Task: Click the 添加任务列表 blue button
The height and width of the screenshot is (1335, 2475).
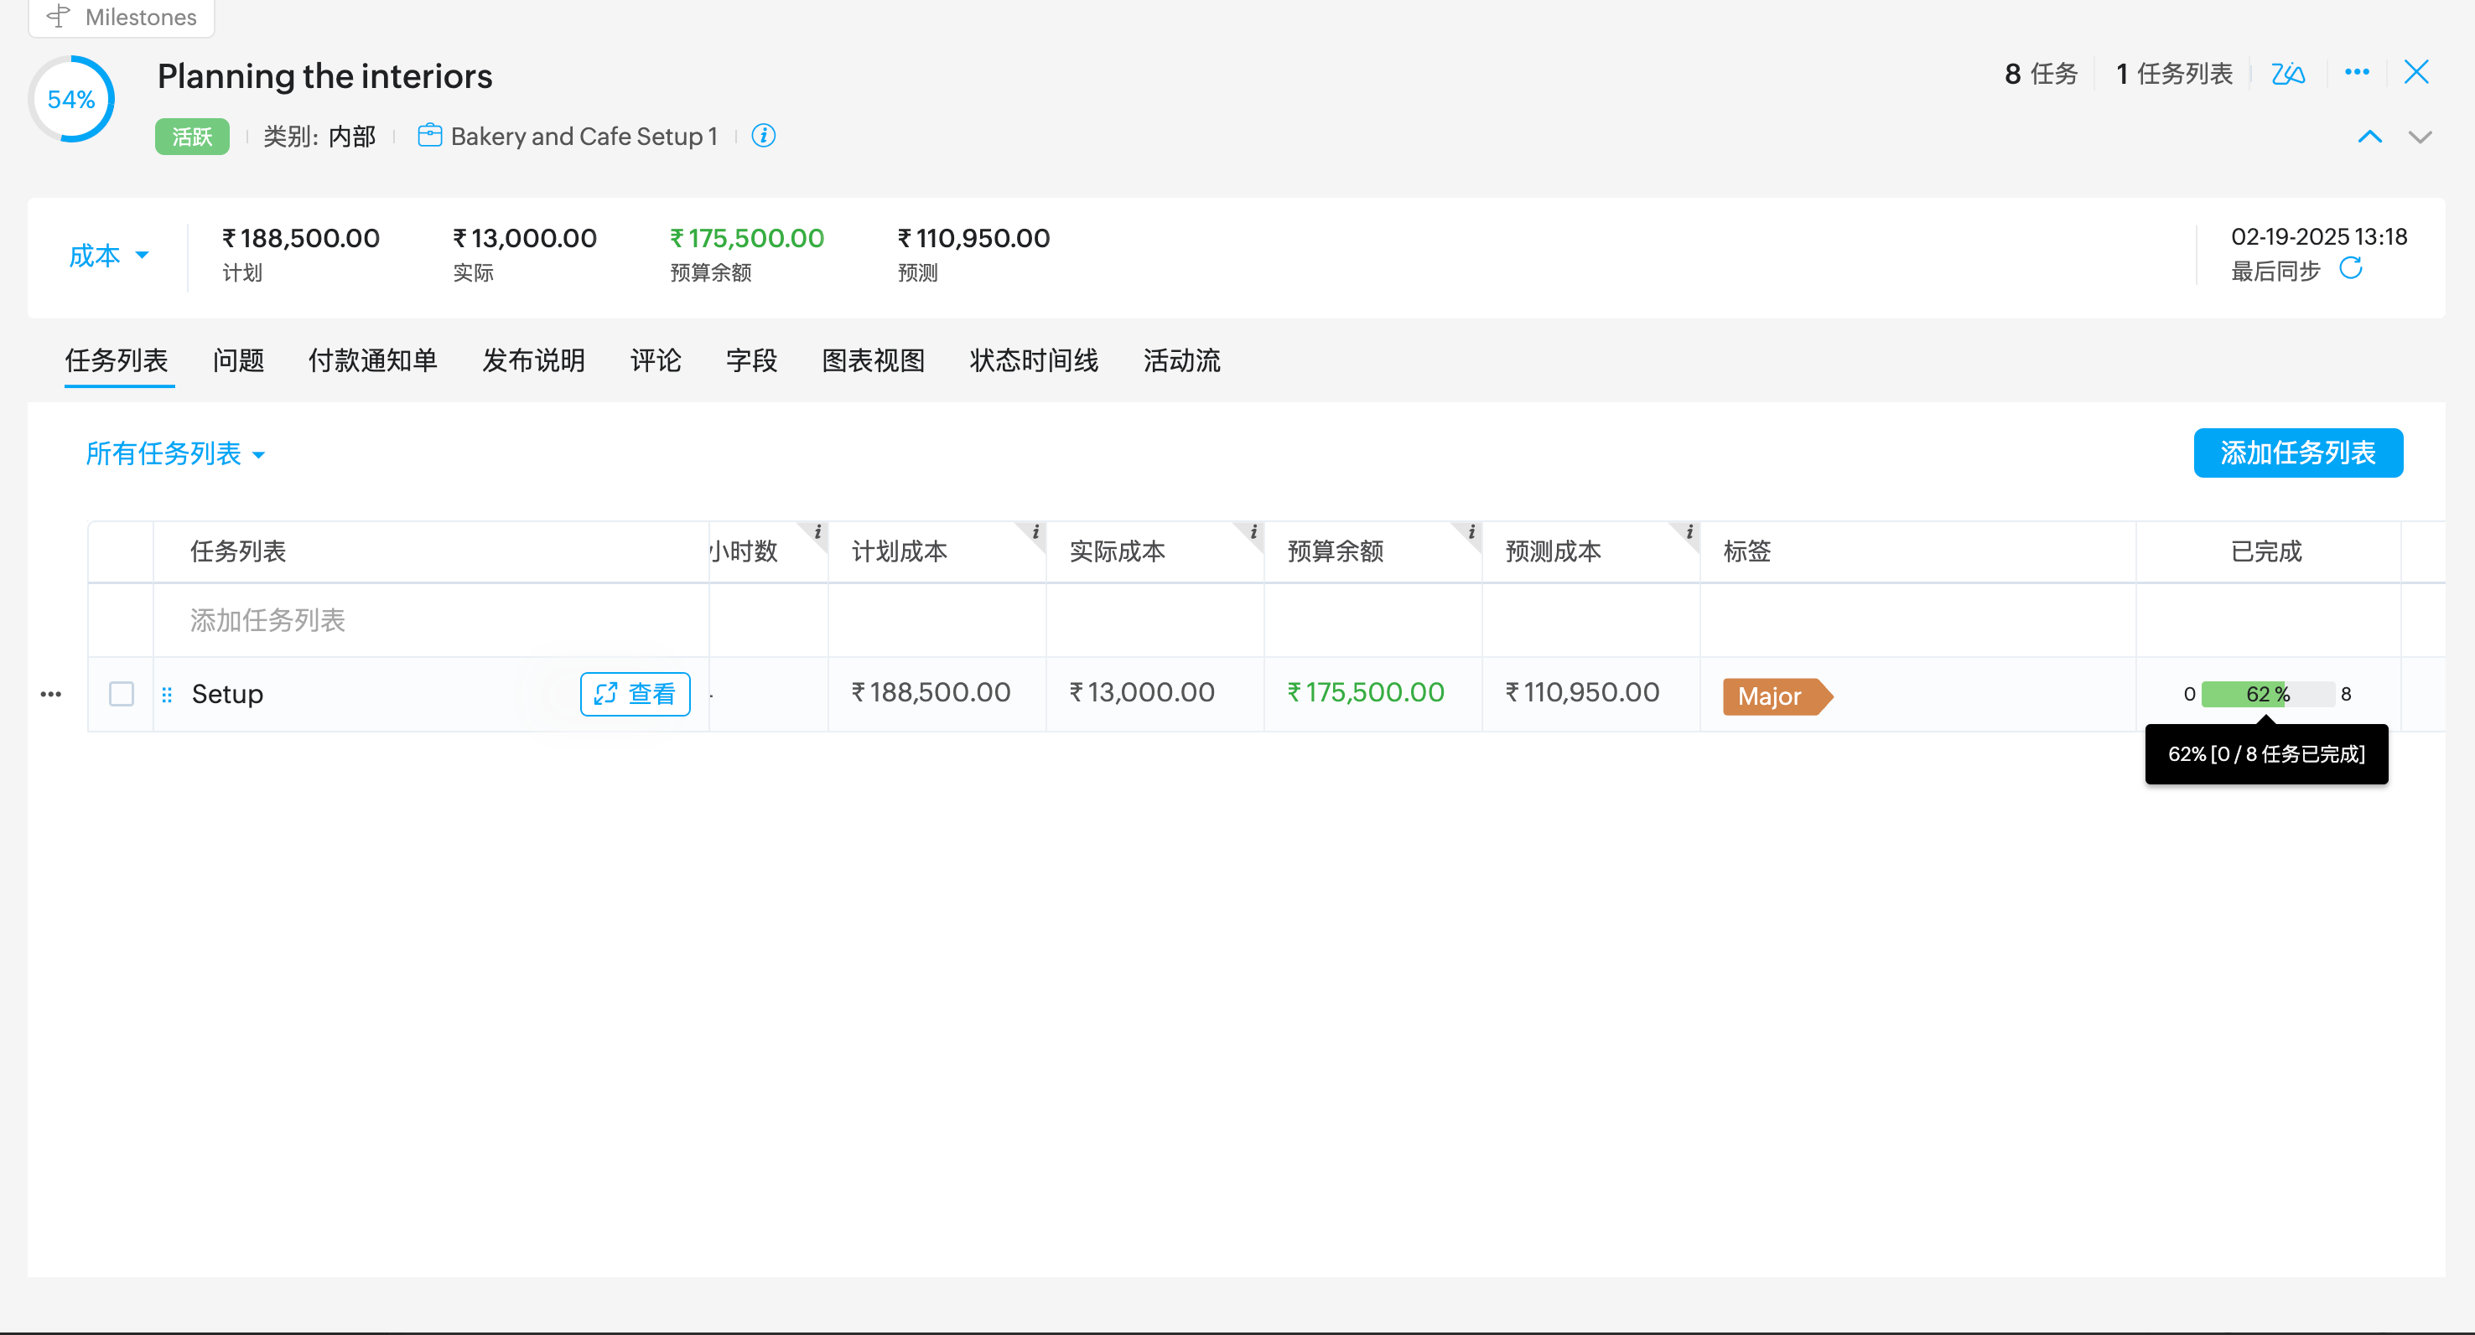Action: pos(2297,453)
